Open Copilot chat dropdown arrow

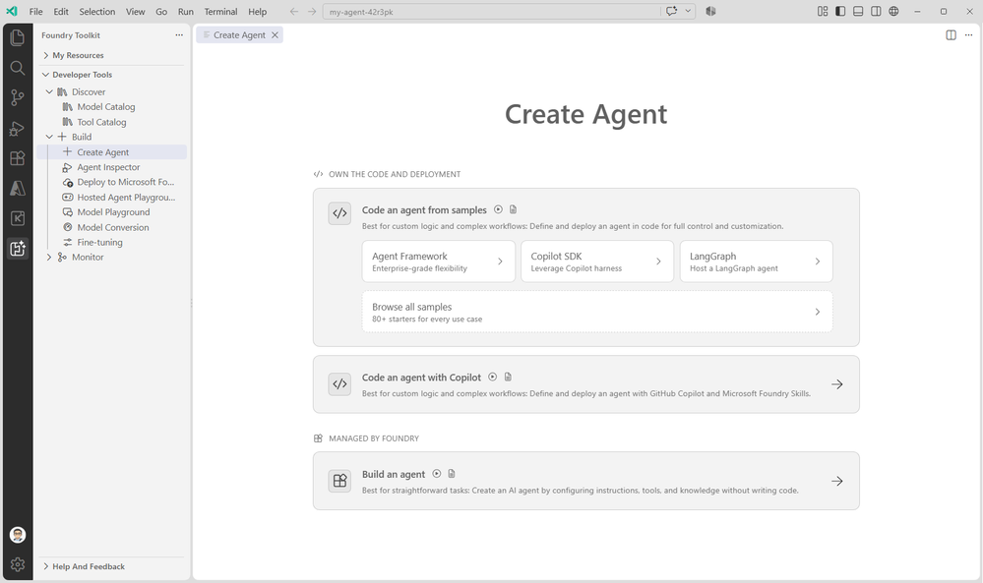(x=688, y=11)
